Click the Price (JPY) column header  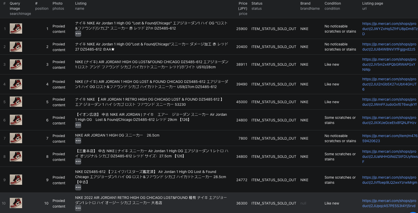(x=243, y=8)
